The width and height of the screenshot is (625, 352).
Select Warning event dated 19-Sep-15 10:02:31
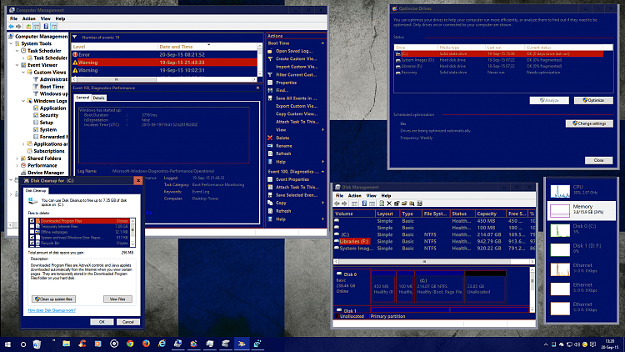[165, 70]
